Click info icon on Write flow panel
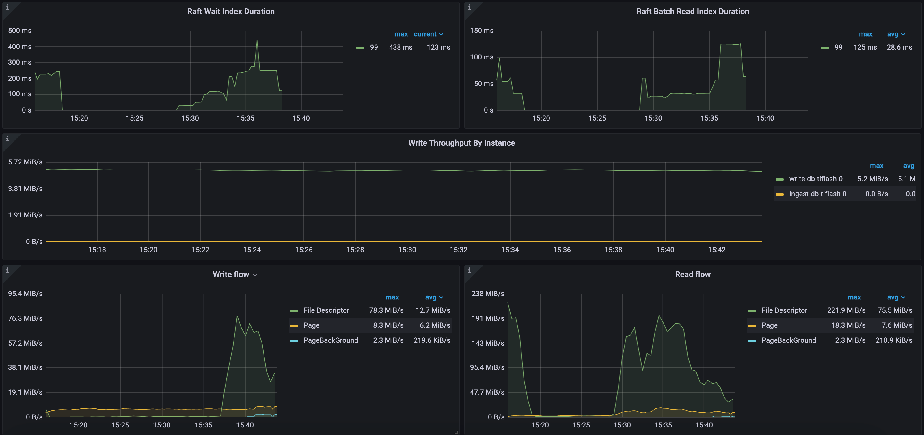The image size is (924, 435). pyautogui.click(x=7, y=270)
